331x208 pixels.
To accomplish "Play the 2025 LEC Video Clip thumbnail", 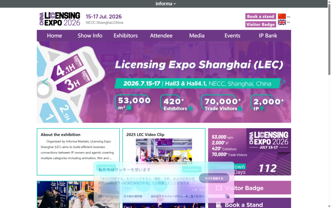I will click(x=164, y=150).
